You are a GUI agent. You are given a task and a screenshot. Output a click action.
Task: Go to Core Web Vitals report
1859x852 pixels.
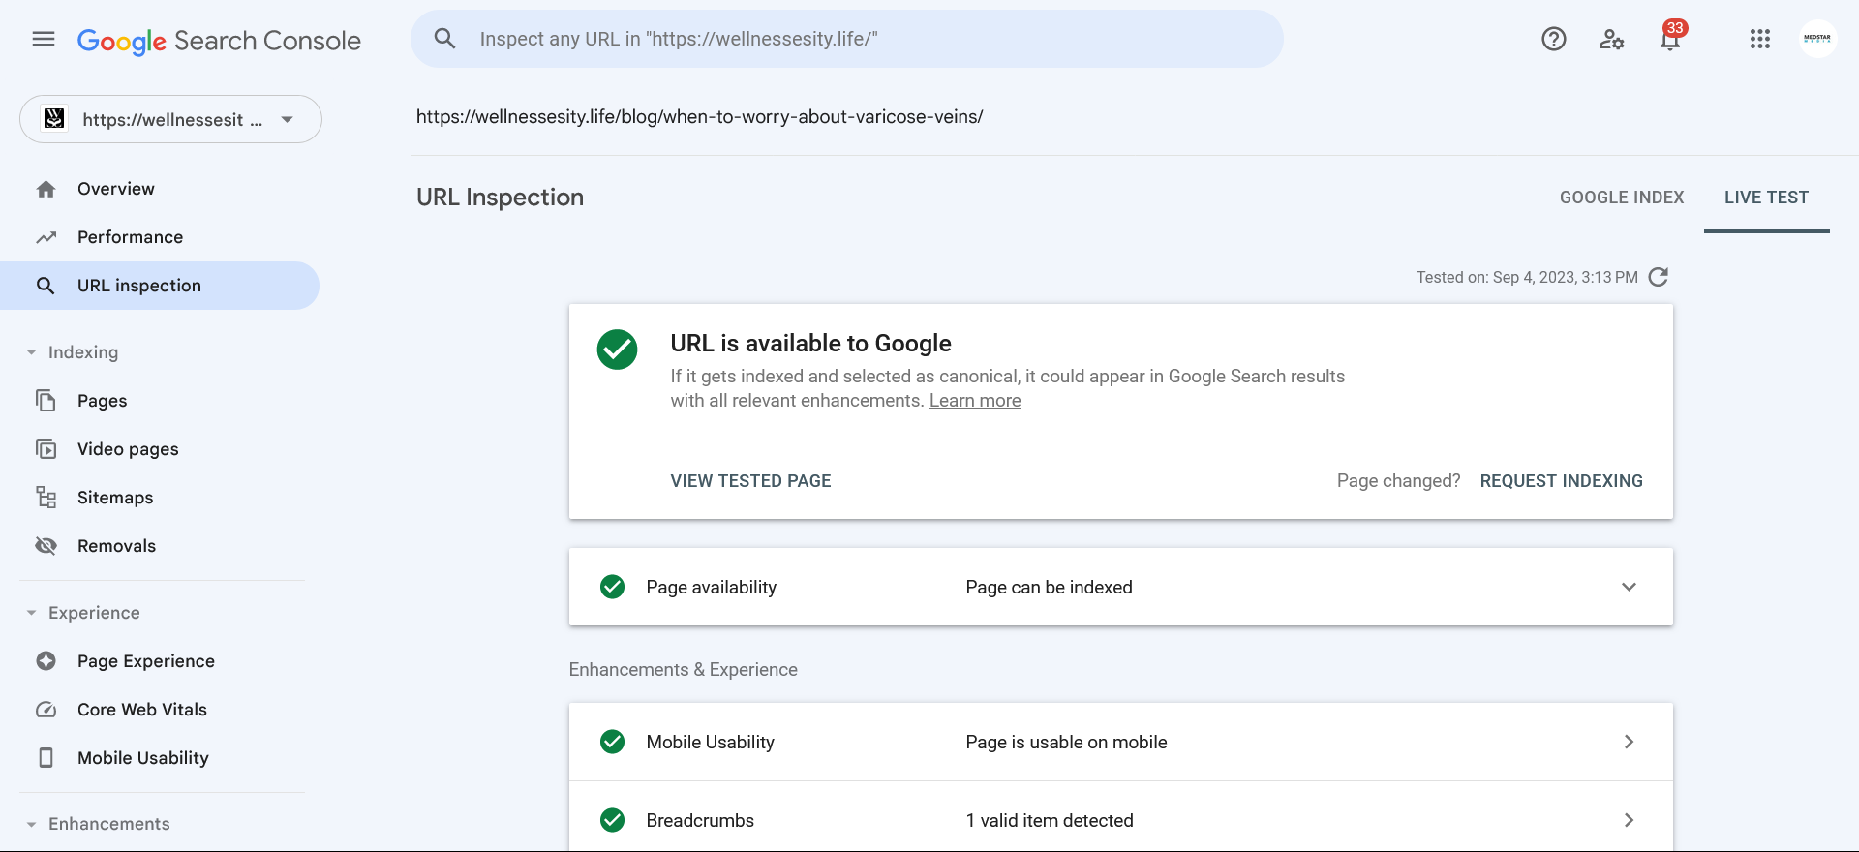(142, 710)
